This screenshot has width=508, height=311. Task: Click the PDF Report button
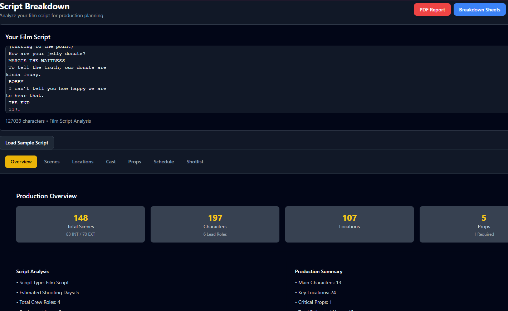click(432, 10)
